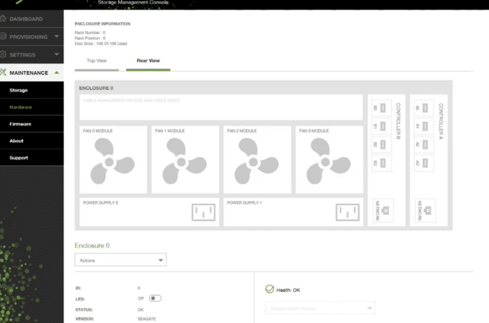Select Controller A port A3
Image resolution: width=489 pixels, height=323 pixels.
point(424,163)
